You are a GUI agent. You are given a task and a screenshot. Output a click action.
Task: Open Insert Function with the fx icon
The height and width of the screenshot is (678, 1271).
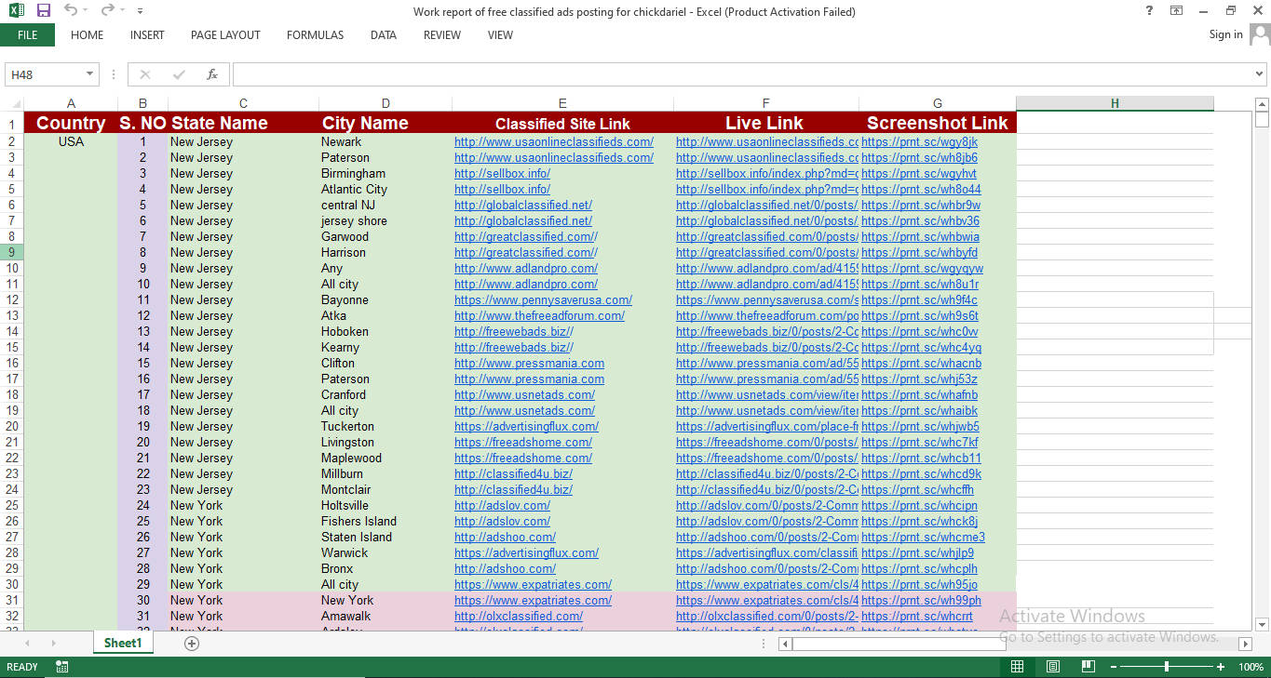(x=211, y=73)
